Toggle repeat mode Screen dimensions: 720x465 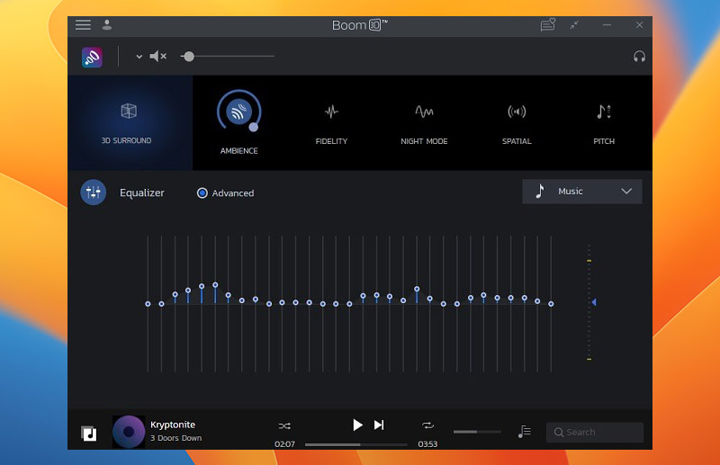point(427,425)
